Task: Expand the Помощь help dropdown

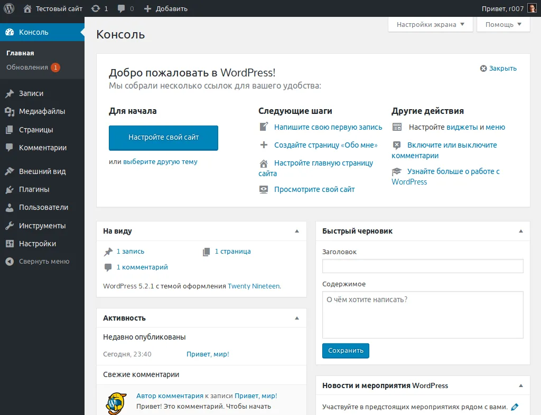Action: pyautogui.click(x=503, y=24)
